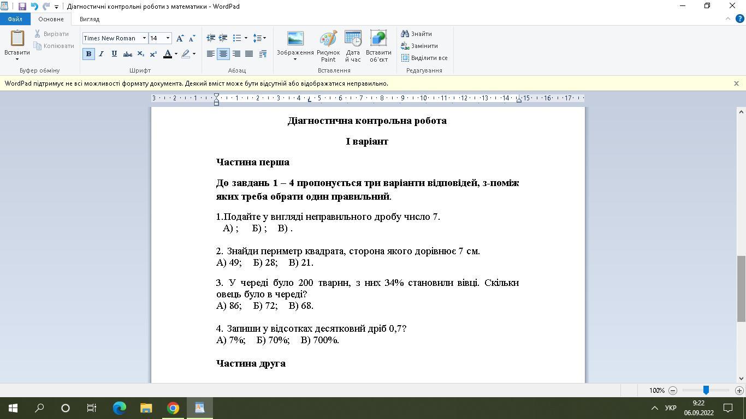Click the zoom in plus button
This screenshot has width=746, height=419.
[x=739, y=390]
